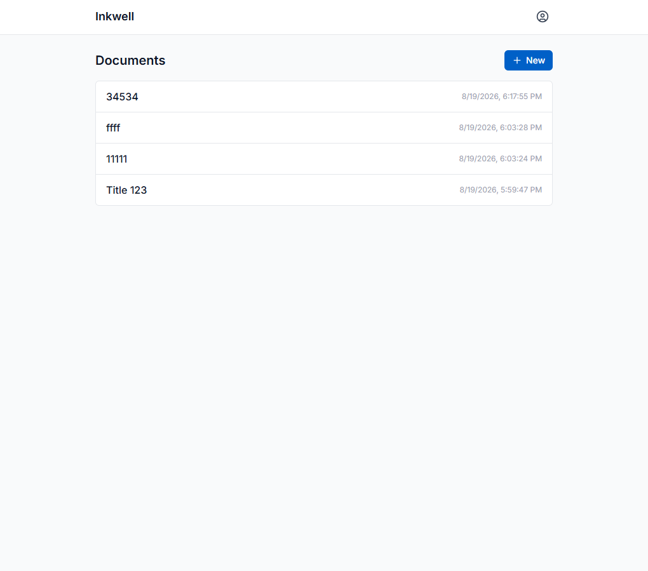Select the middle of the 11111 row
The width and height of the screenshot is (648, 571).
click(324, 159)
